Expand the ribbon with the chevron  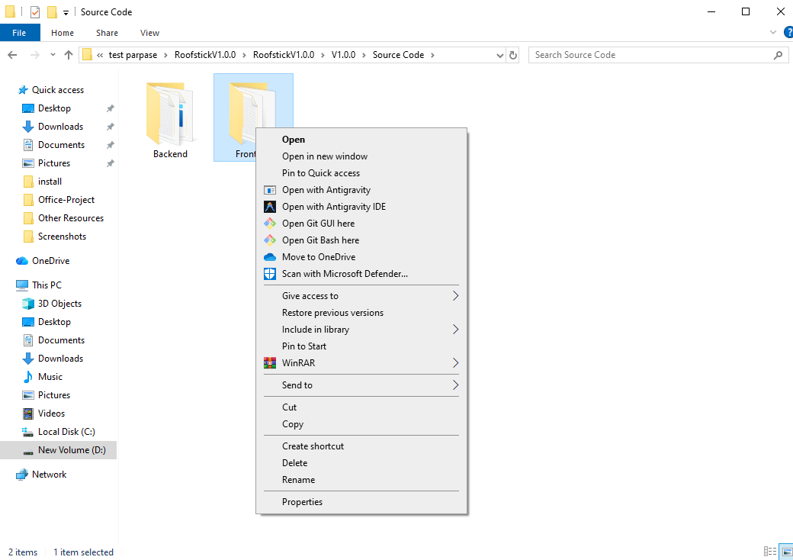point(772,32)
